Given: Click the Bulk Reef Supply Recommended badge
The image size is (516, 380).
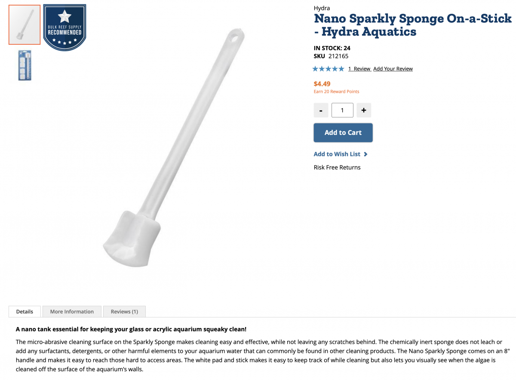Looking at the screenshot, I should click(64, 27).
